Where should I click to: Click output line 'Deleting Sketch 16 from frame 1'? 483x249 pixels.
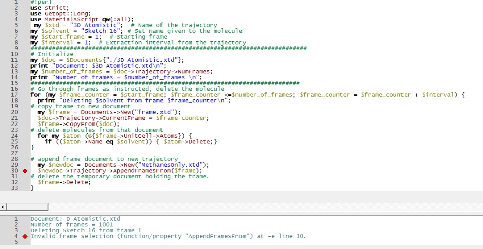point(86,230)
